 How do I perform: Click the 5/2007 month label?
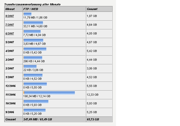point(10,42)
